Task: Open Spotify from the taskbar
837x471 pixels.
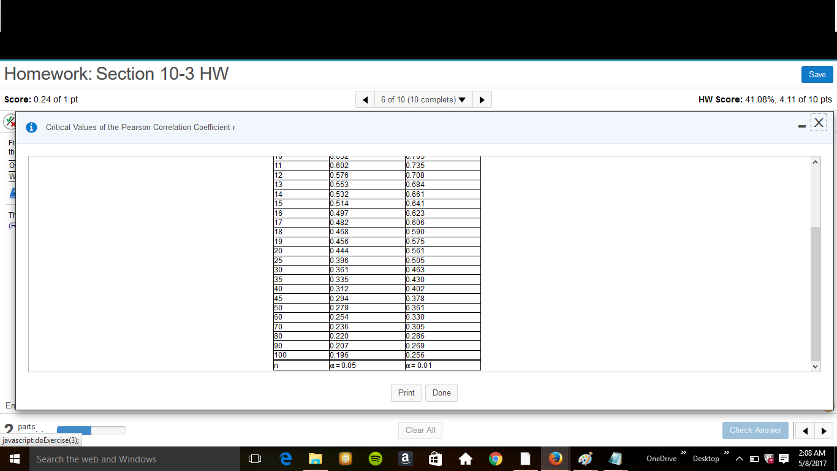Action: (x=376, y=458)
